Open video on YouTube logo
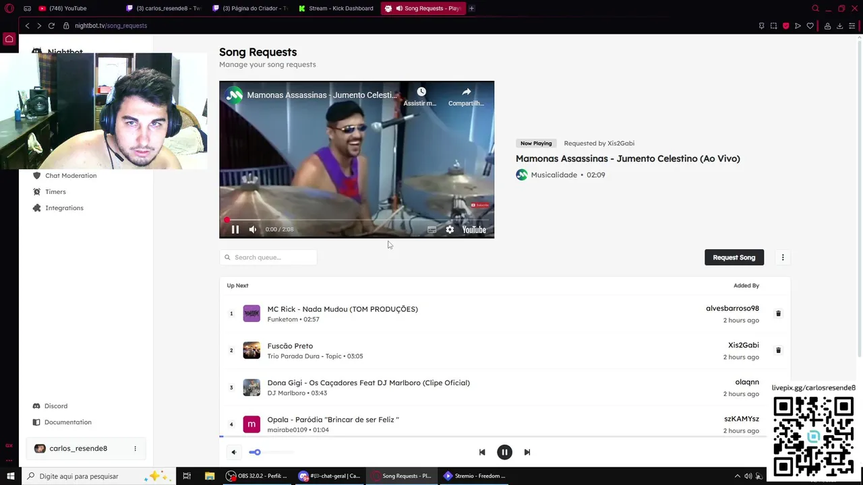This screenshot has width=863, height=485. [474, 230]
